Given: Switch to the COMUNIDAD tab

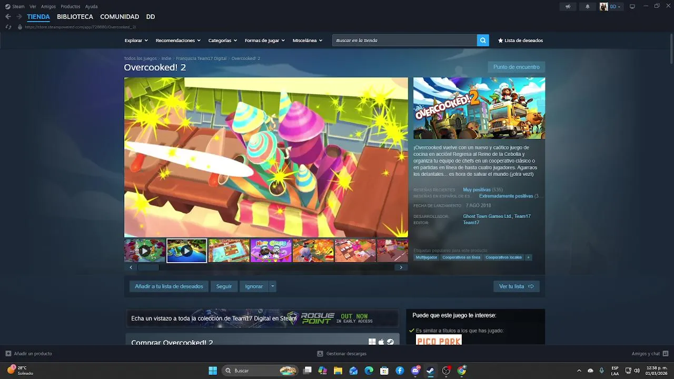Looking at the screenshot, I should (120, 17).
